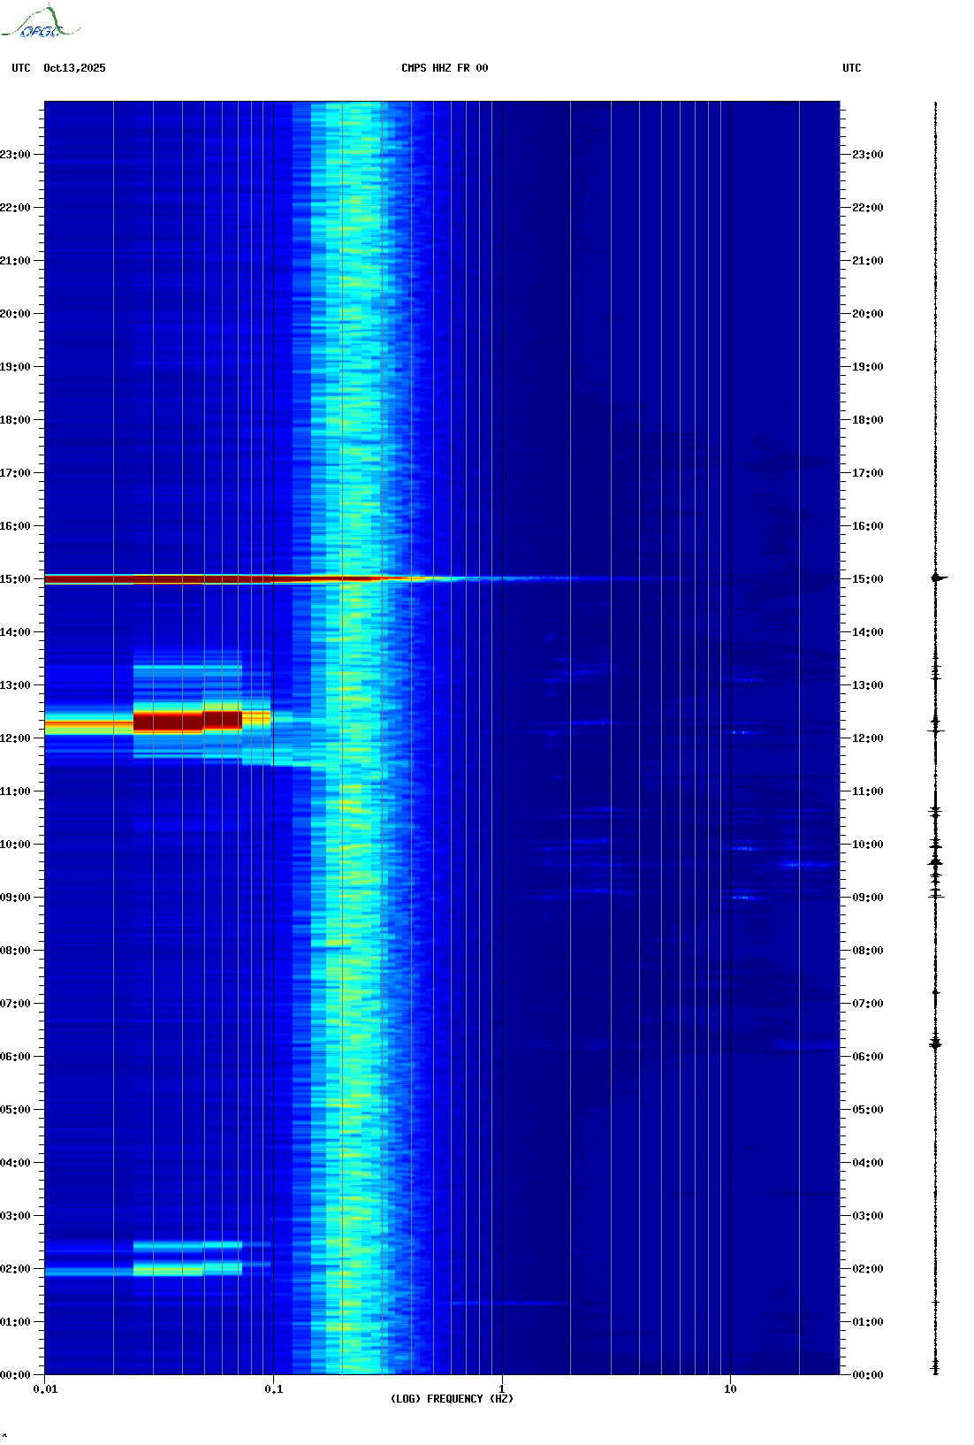
Task: Click the UTC label beside the date
Action: [x=21, y=68]
